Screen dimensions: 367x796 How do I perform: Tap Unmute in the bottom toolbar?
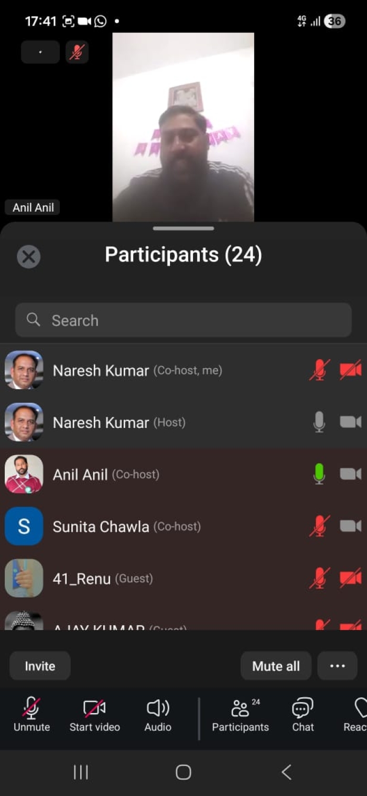pos(31,715)
